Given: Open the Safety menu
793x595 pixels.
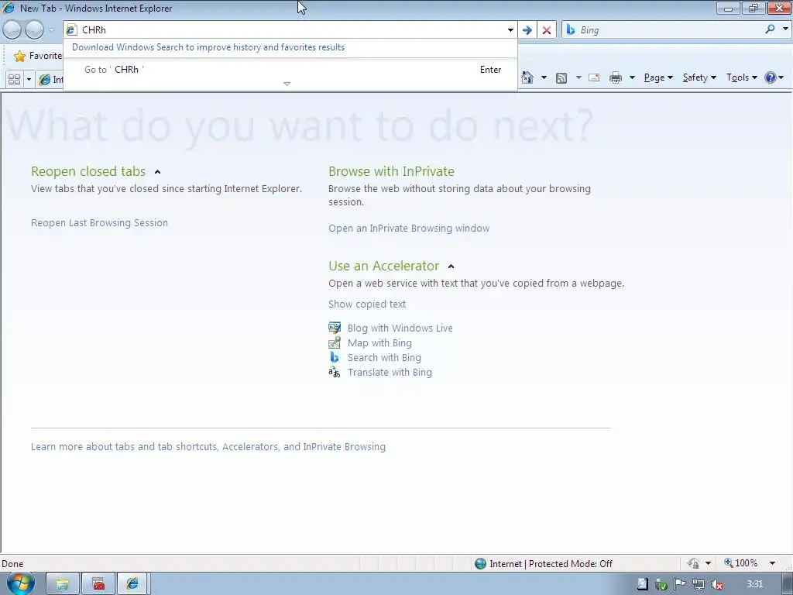Looking at the screenshot, I should (x=699, y=77).
